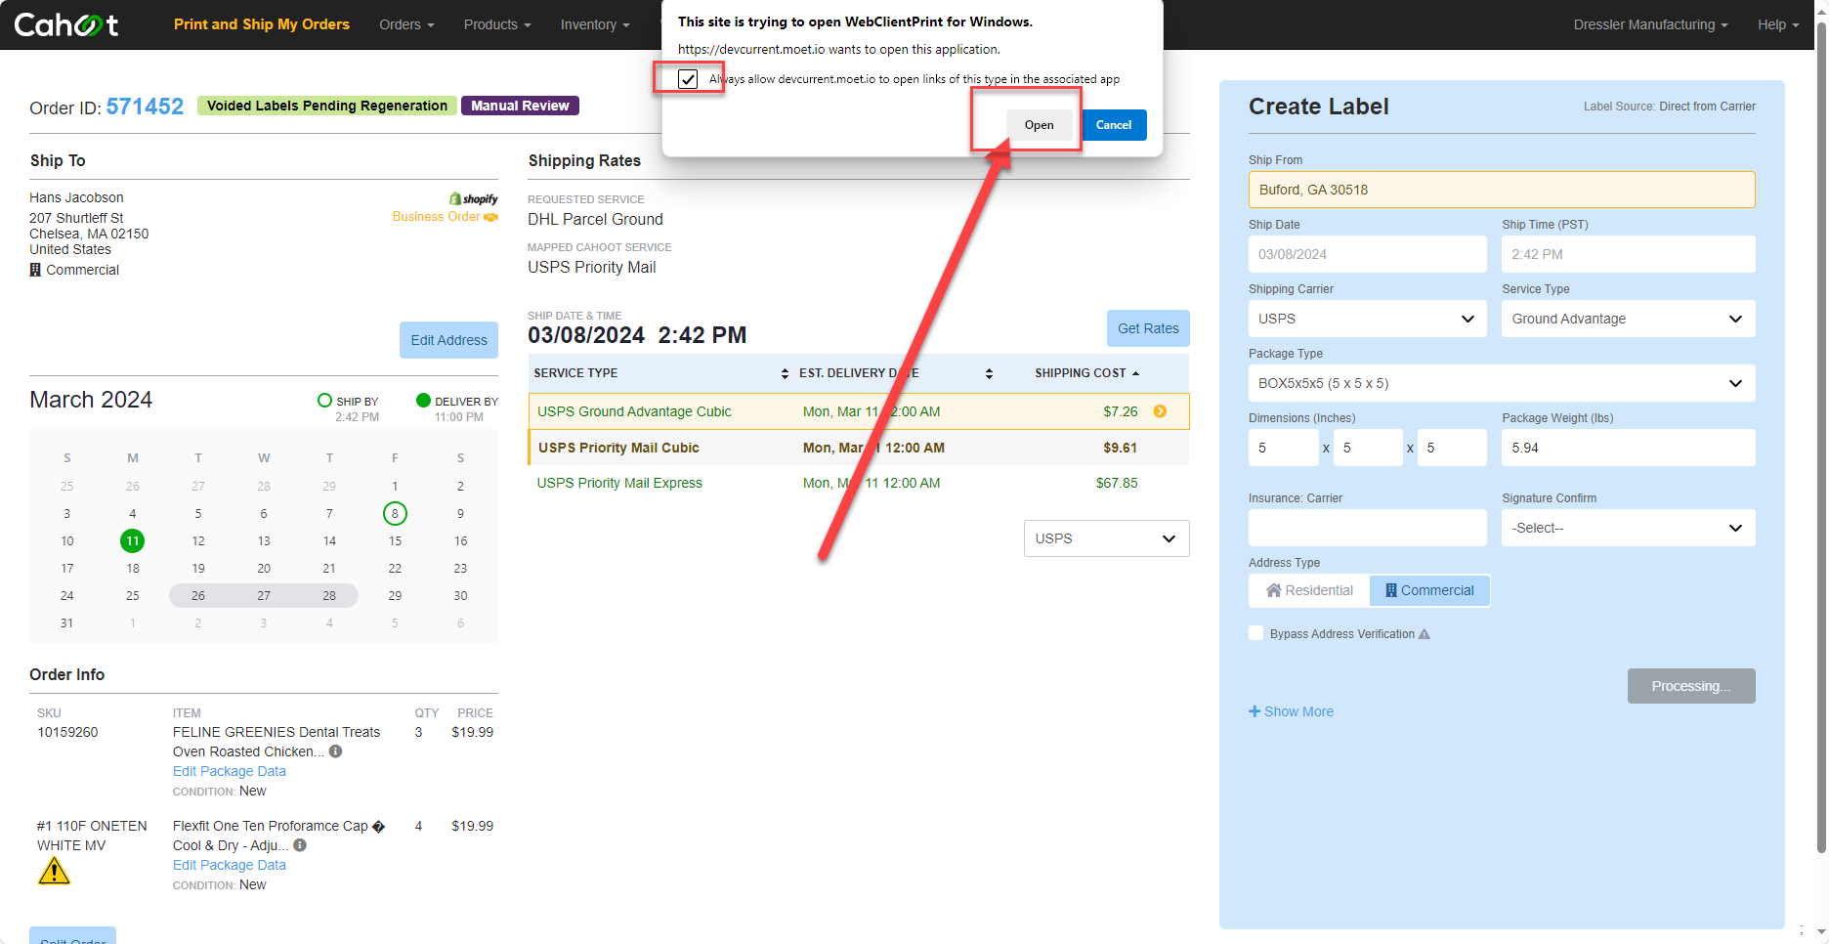Click info icon beside Oven Roasted Chicken item
The height and width of the screenshot is (944, 1829).
(335, 751)
